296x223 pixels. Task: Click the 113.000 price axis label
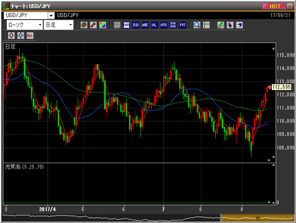(x=286, y=81)
